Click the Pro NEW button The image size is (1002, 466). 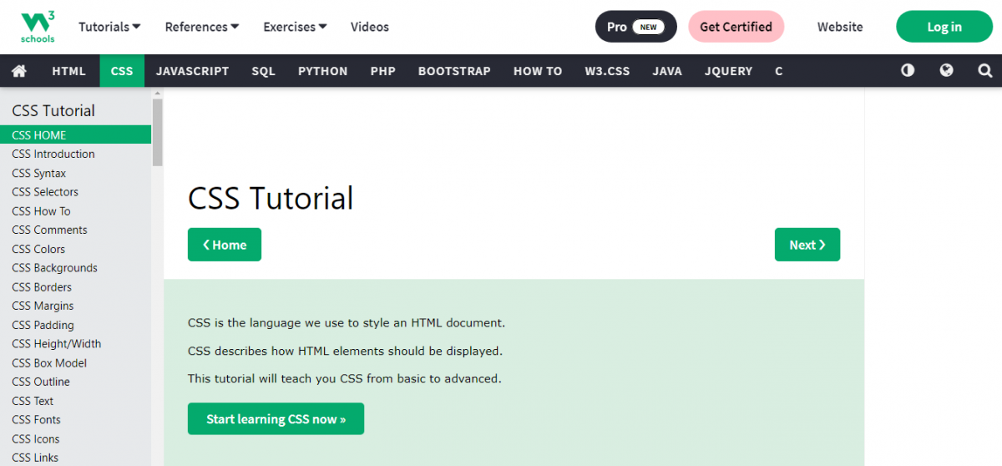coord(635,27)
